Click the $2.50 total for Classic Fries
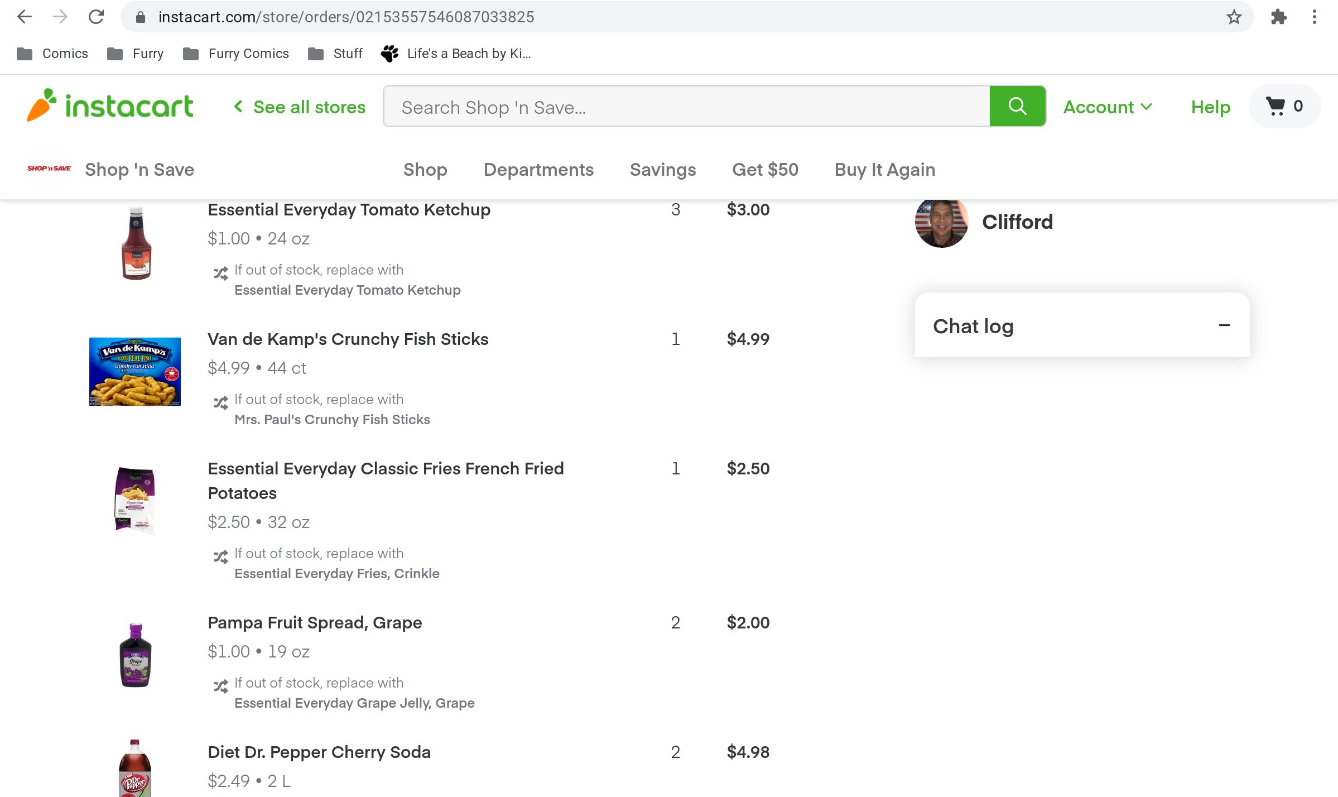Viewport: 1338px width, 797px height. click(748, 469)
